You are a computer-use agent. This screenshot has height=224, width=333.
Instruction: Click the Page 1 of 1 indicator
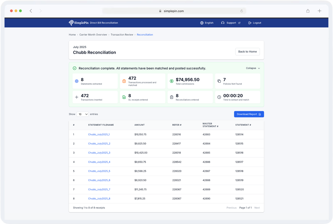(x=245, y=208)
